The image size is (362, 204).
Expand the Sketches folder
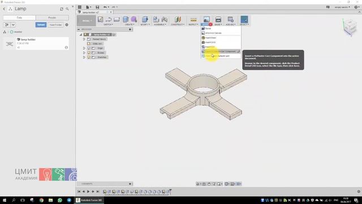pos(84,57)
